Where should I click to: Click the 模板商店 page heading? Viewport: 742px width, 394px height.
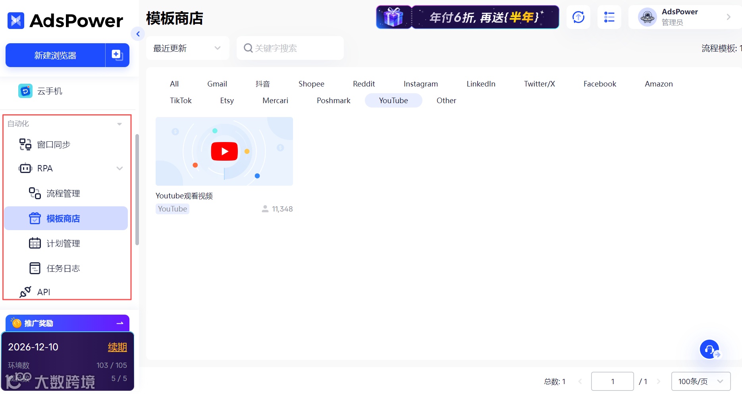[175, 18]
